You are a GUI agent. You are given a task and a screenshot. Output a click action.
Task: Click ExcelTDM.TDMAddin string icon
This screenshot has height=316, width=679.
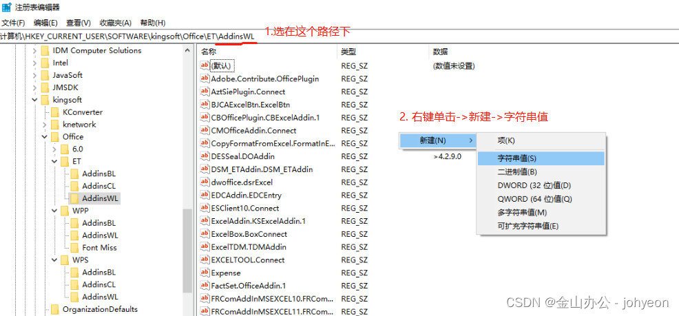(205, 246)
